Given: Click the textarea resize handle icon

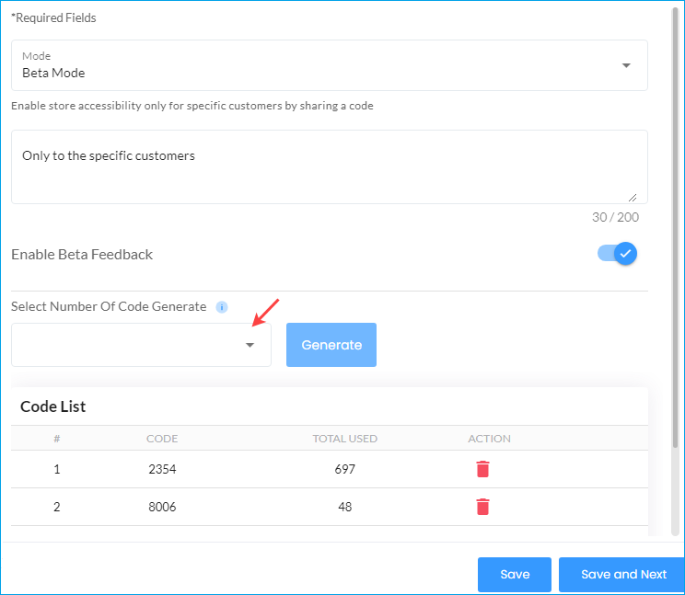Looking at the screenshot, I should coord(633,198).
